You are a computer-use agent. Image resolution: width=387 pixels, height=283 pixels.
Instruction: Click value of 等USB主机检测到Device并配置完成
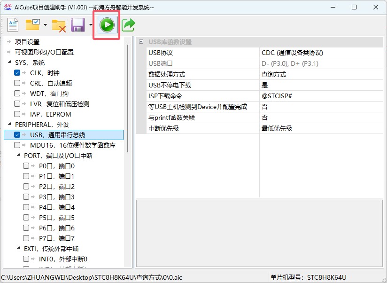(321, 107)
